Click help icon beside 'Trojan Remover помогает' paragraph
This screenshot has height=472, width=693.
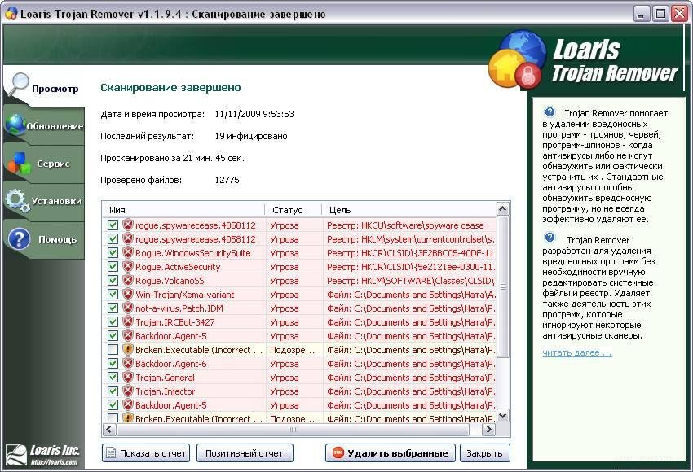[x=550, y=112]
